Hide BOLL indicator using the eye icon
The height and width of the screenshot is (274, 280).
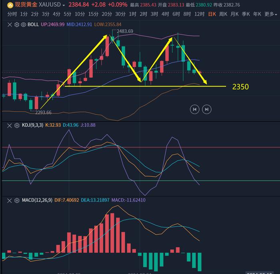coord(24,24)
